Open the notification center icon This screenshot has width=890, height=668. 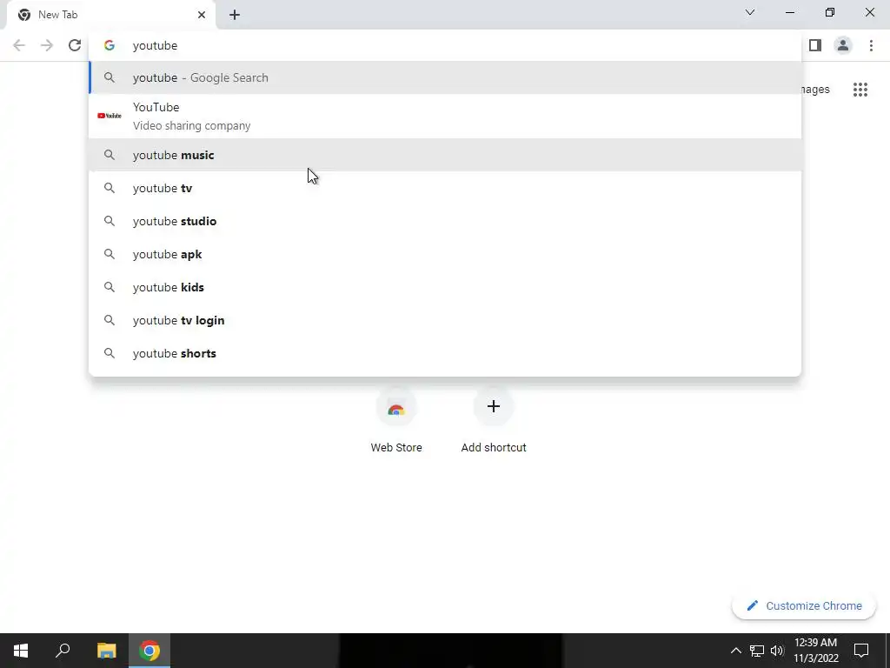tap(861, 651)
